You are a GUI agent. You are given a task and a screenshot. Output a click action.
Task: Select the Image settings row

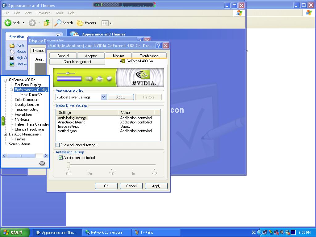click(108, 127)
